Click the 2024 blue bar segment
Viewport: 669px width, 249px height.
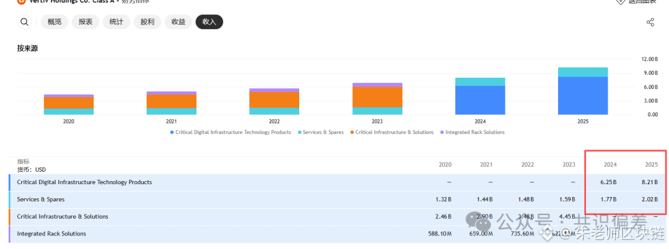pyautogui.click(x=480, y=101)
